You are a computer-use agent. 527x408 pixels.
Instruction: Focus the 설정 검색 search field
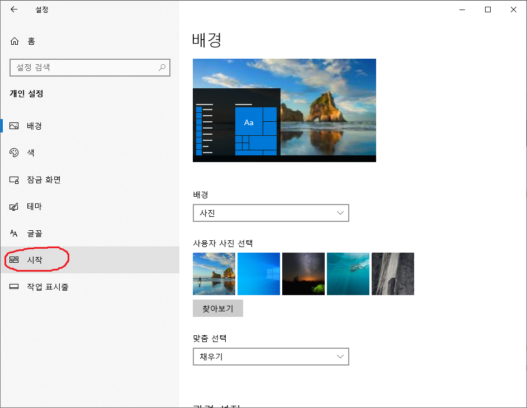point(84,68)
